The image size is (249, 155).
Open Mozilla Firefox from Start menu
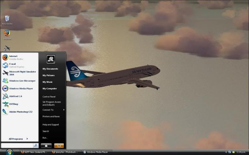(13, 57)
